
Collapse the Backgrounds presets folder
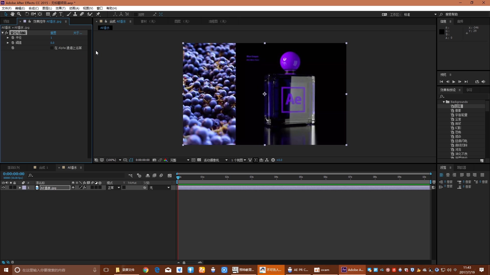point(444,102)
